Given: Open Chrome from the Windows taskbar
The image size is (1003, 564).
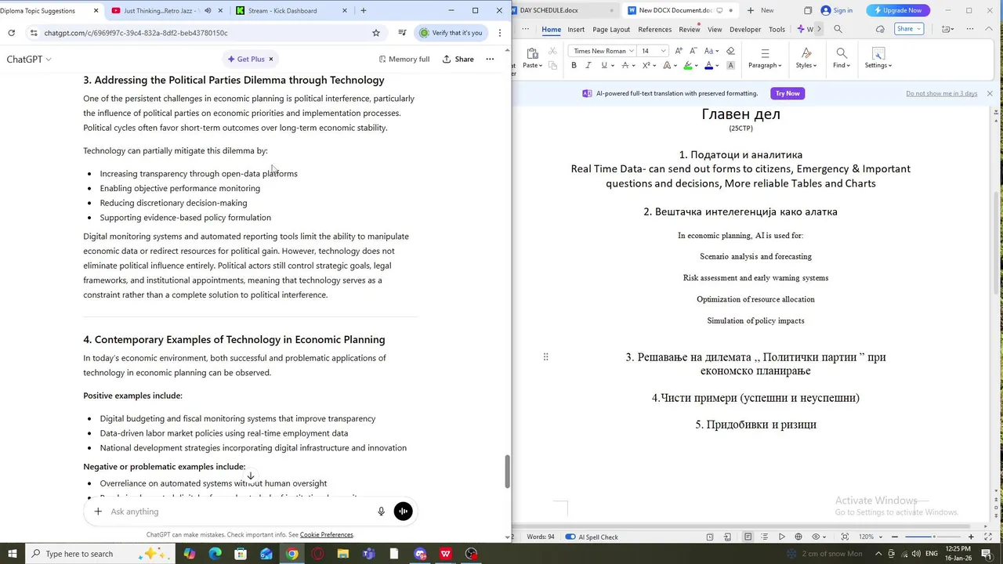Looking at the screenshot, I should 292,554.
